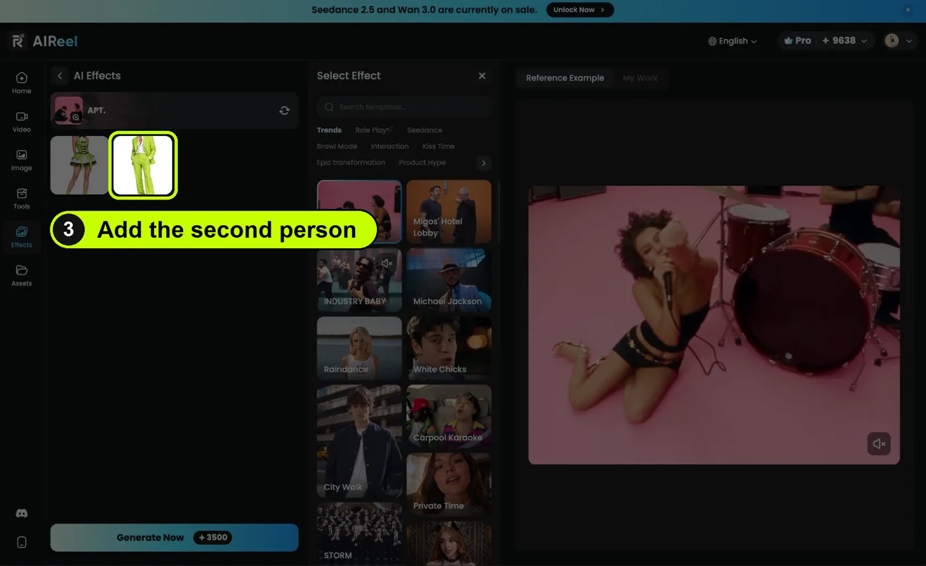Unmute the reference example video
The height and width of the screenshot is (566, 926).
[879, 444]
